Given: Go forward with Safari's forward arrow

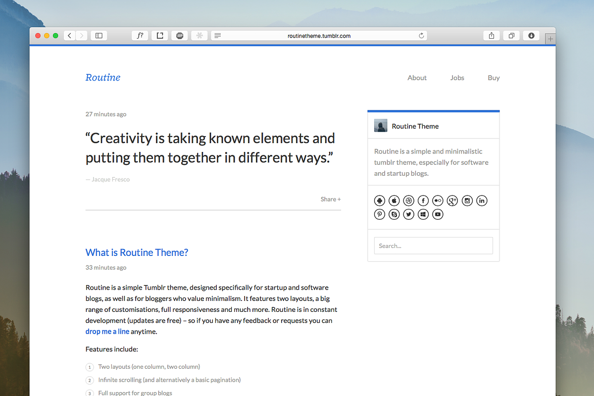Looking at the screenshot, I should coord(82,36).
